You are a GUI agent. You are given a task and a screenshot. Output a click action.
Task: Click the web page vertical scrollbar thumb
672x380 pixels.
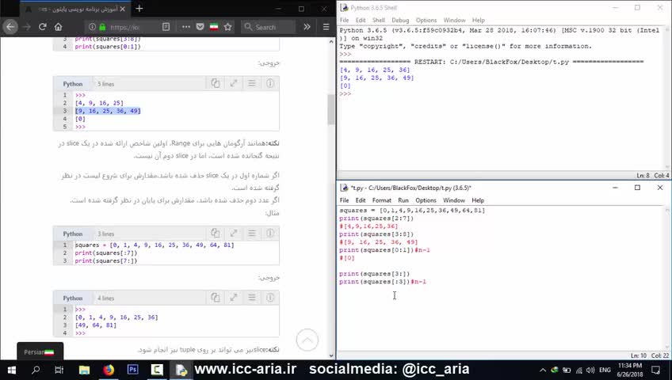(x=331, y=109)
